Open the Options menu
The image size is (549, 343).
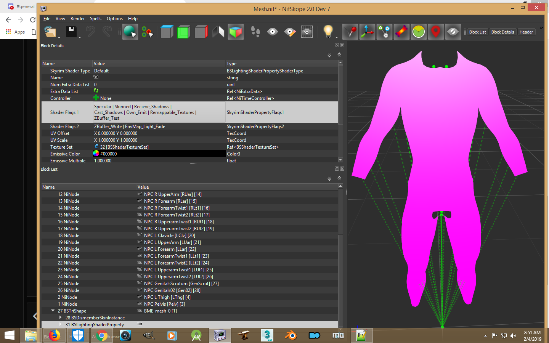click(115, 19)
